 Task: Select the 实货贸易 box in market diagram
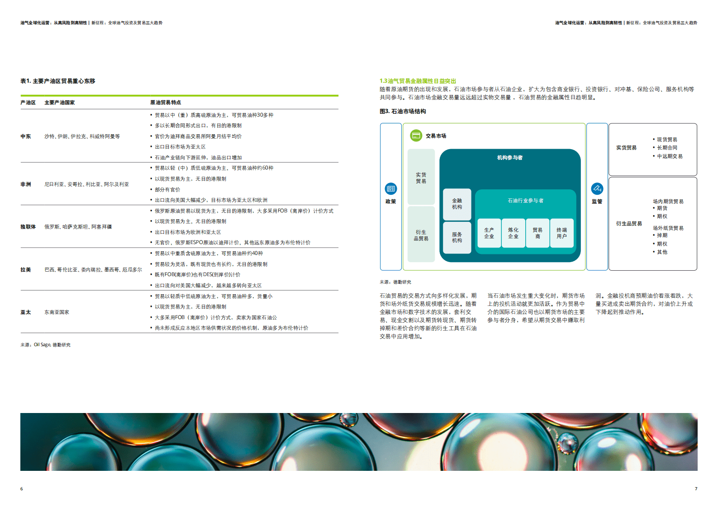[x=421, y=177]
